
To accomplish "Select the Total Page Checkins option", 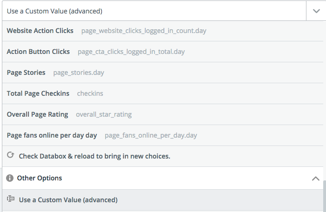I will tap(163, 93).
